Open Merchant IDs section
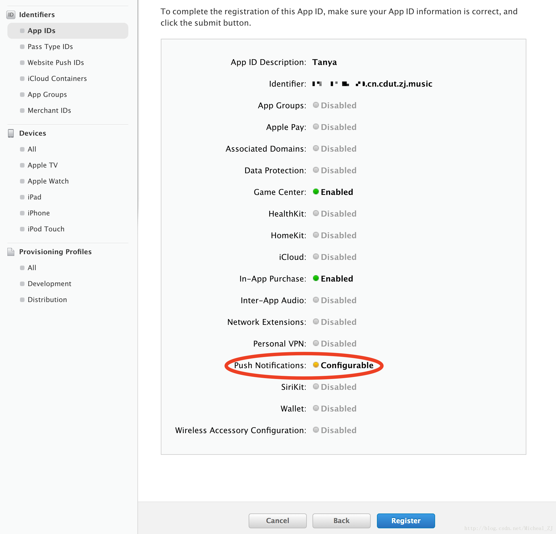The height and width of the screenshot is (534, 556). (49, 110)
